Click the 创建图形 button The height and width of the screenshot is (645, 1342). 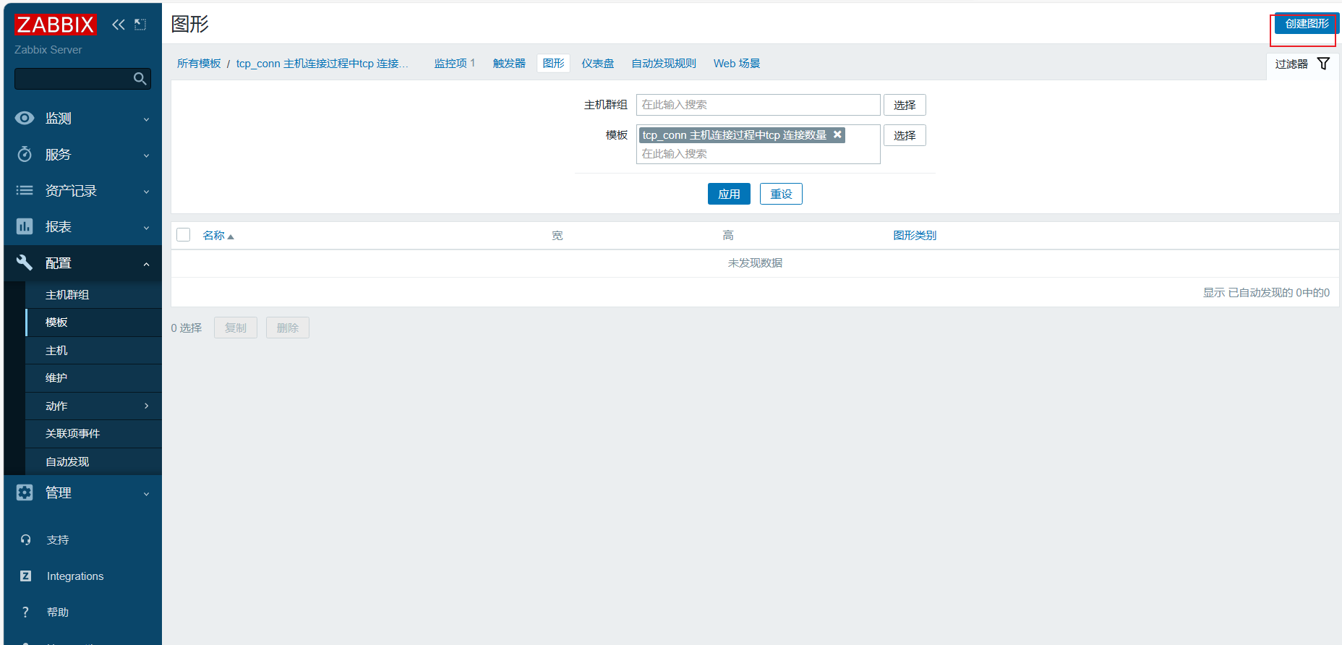(x=1307, y=24)
